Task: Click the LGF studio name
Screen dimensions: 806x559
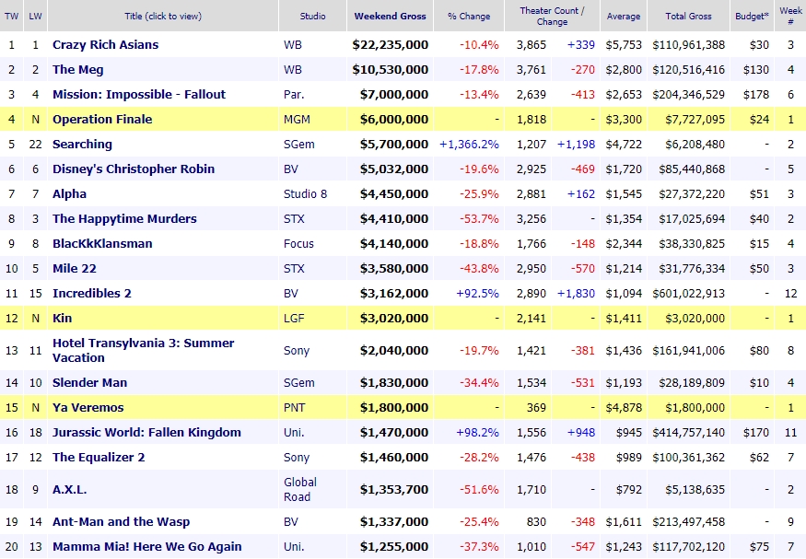Action: 294,318
